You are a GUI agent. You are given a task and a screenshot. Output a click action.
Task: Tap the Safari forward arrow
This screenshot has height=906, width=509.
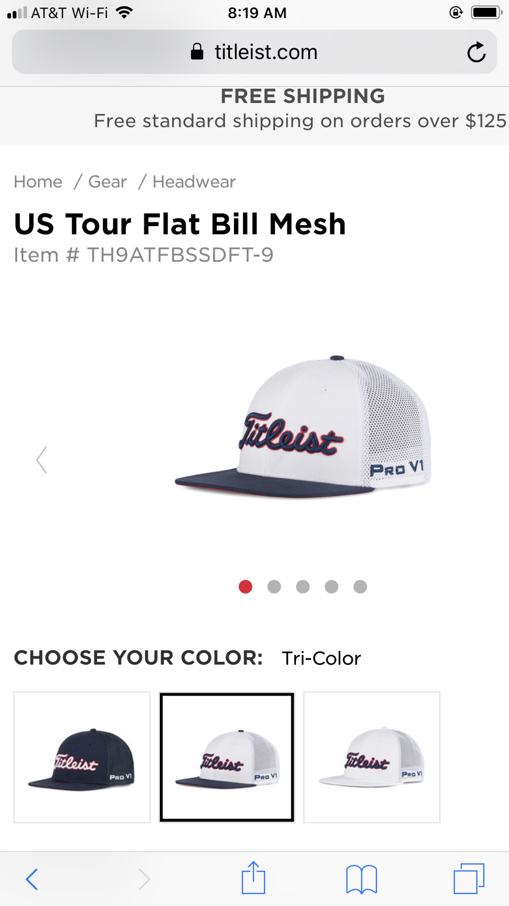[x=144, y=879]
